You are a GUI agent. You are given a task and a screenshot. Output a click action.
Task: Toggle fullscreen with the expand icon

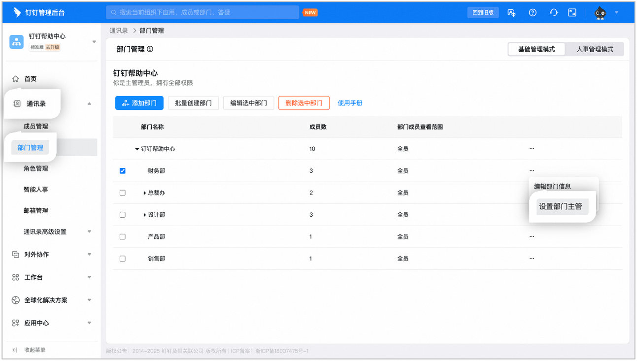[572, 13]
